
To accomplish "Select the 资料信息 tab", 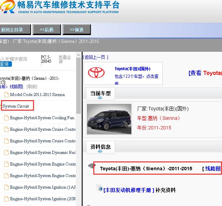I will tap(100, 147).
